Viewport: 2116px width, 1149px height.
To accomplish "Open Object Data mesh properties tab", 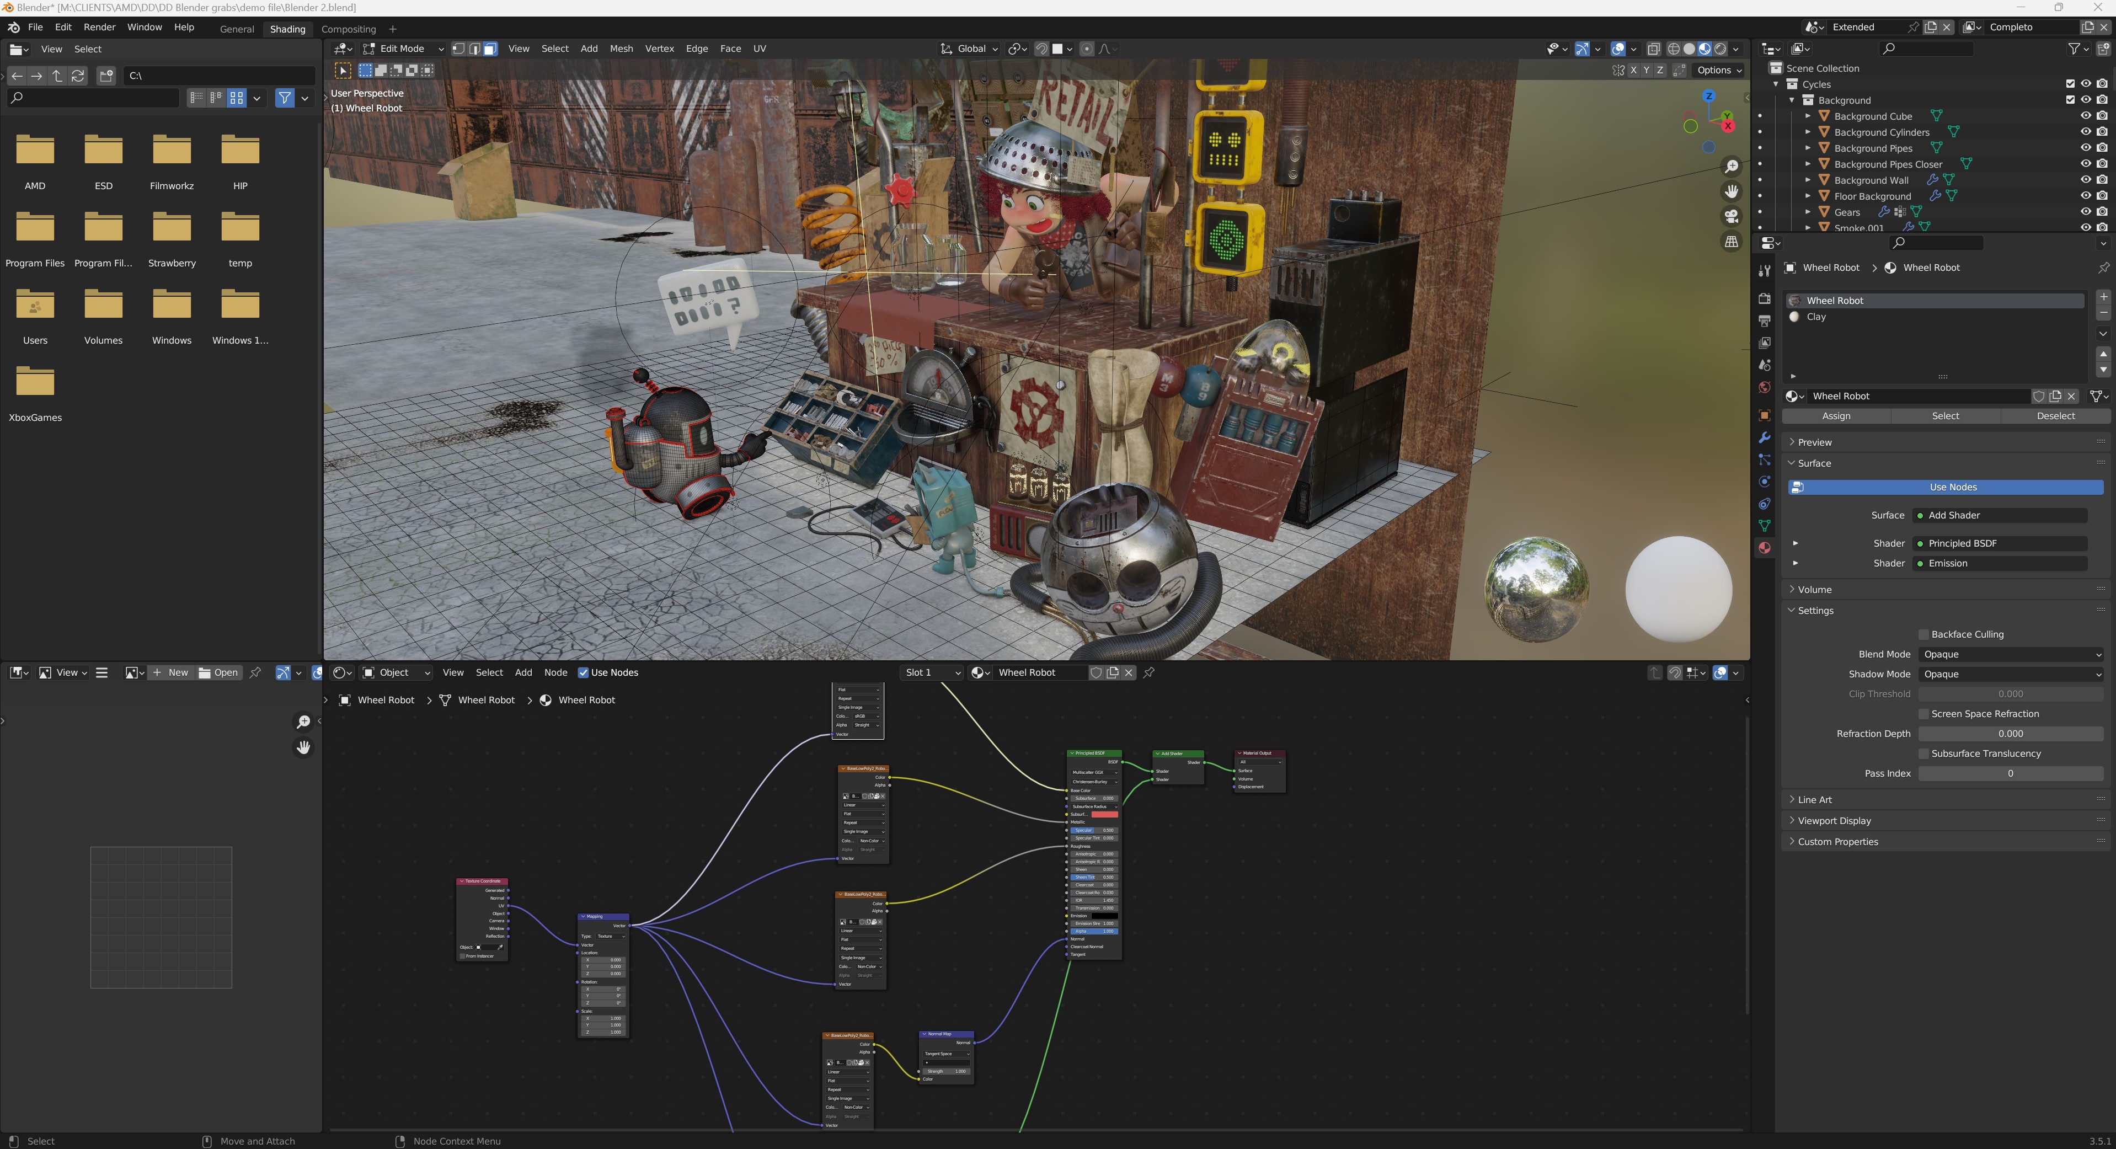I will point(1764,526).
